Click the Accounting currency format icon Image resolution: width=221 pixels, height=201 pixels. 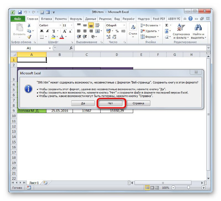(108, 31)
